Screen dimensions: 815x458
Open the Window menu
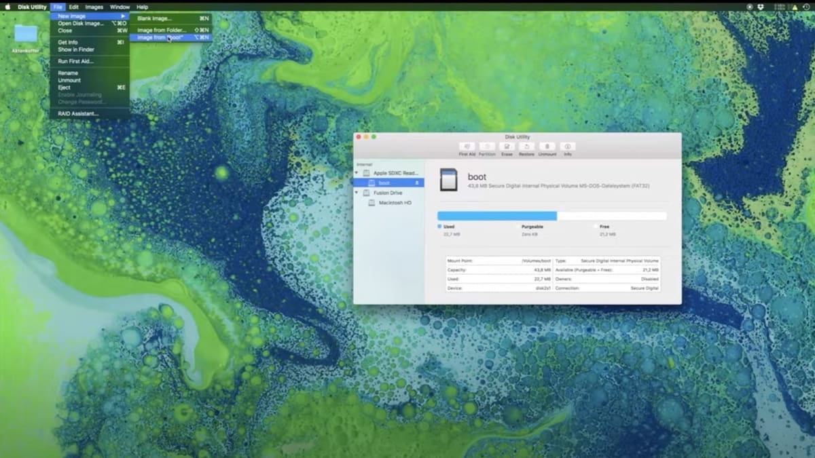120,7
